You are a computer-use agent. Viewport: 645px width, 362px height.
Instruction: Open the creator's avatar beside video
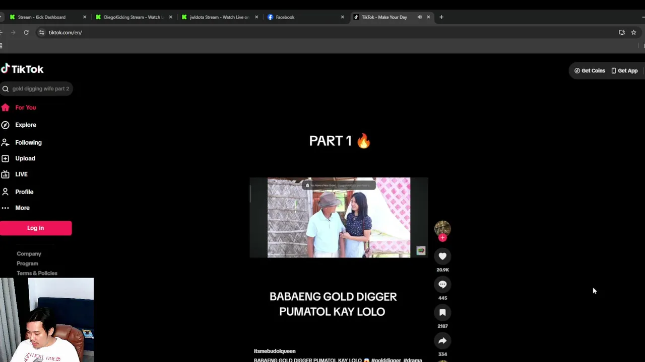[x=442, y=228]
